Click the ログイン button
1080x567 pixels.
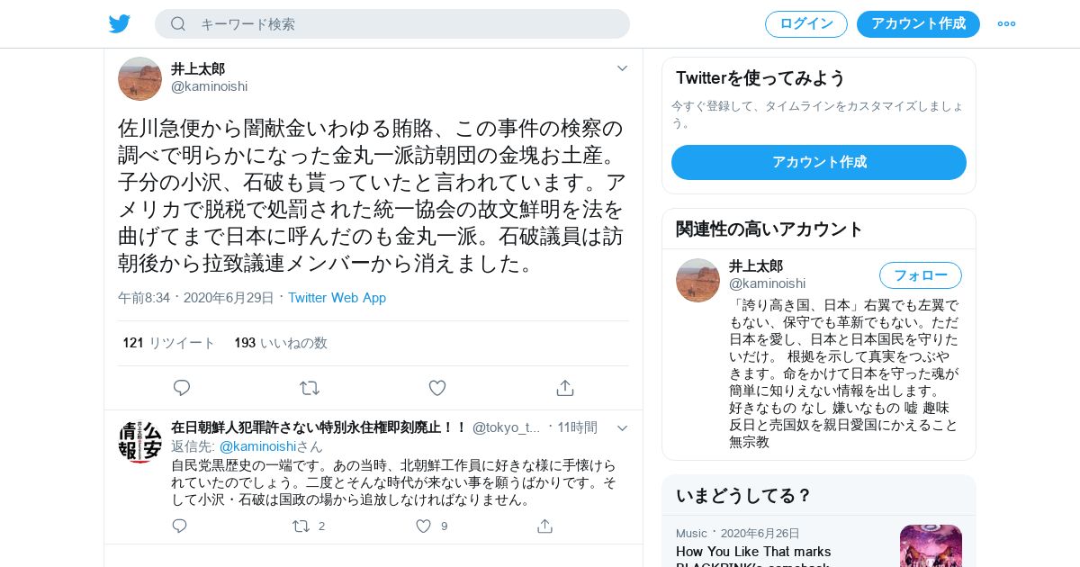806,24
